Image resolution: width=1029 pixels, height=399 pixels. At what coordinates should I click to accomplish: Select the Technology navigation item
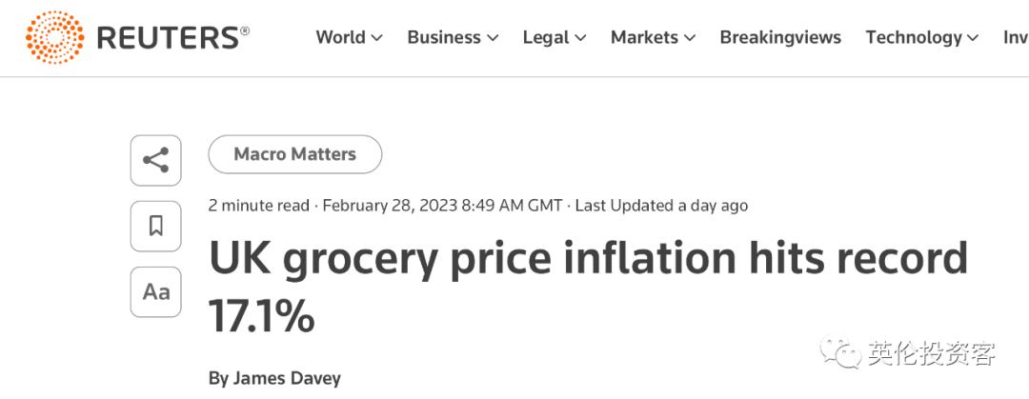913,37
